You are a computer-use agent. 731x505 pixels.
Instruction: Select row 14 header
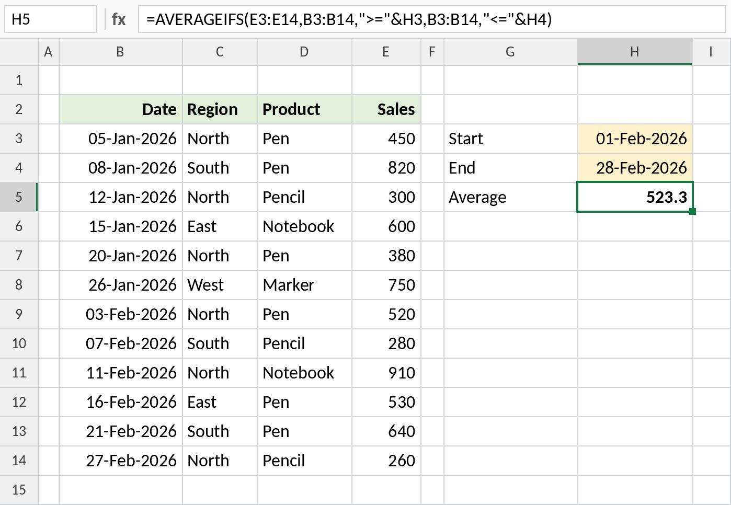19,461
